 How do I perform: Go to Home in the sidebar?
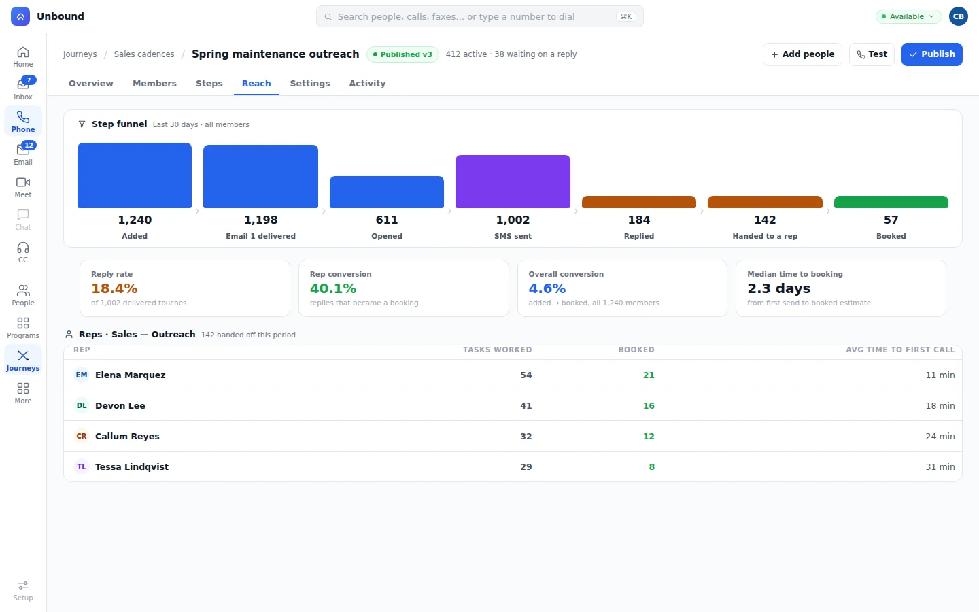pyautogui.click(x=23, y=56)
